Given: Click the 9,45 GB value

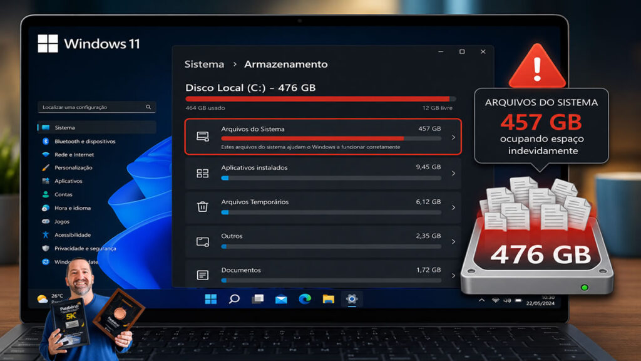Looking at the screenshot, I should [428, 167].
